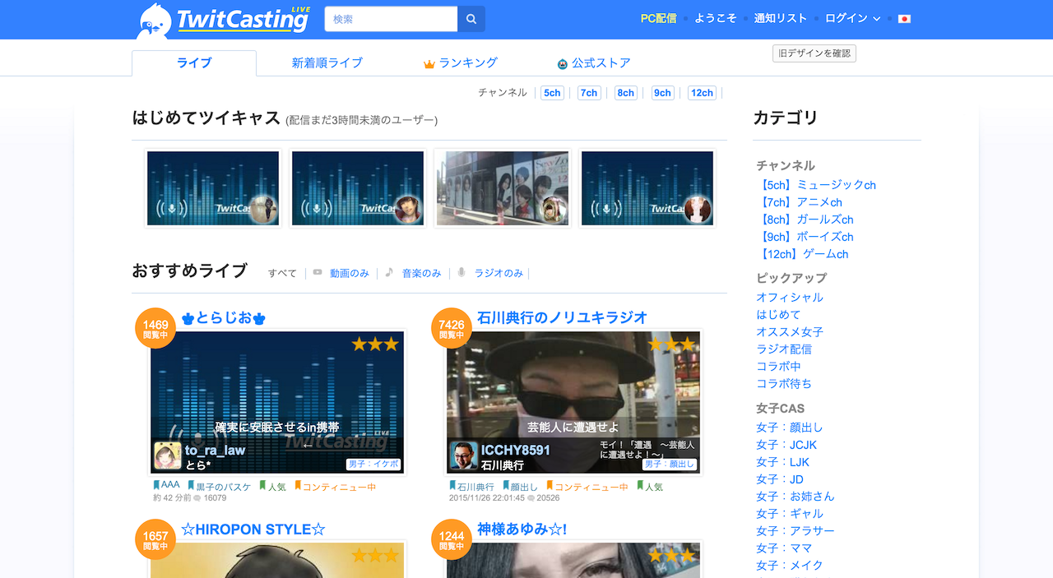
Task: Open the fourth はじめてツイキャス thumbnail
Action: point(647,188)
